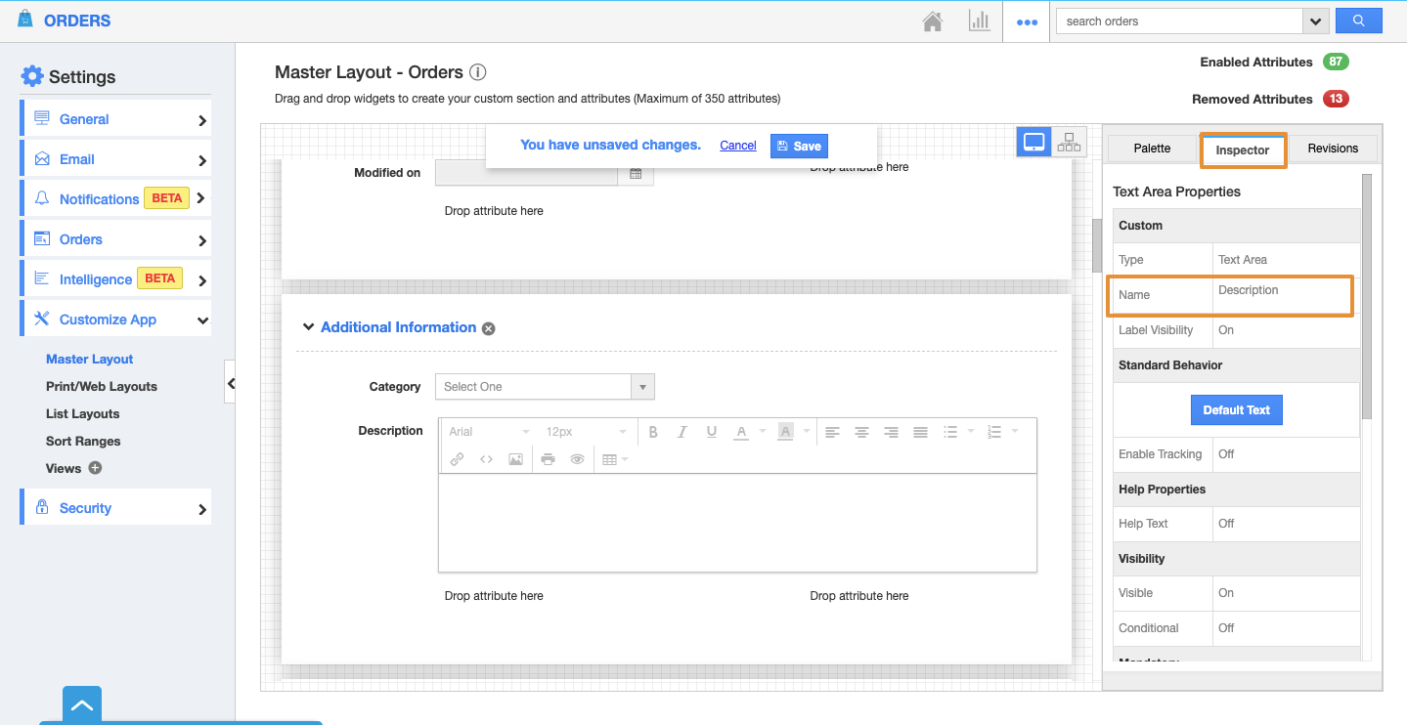The width and height of the screenshot is (1407, 725).
Task: Click the source code view icon
Action: [486, 459]
